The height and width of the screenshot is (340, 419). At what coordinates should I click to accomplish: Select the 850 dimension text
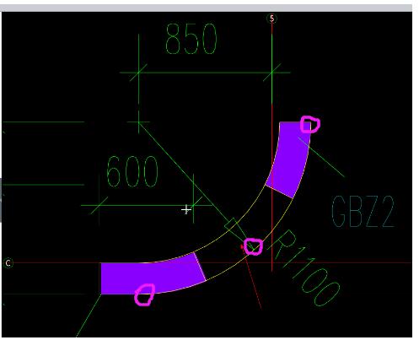click(191, 39)
